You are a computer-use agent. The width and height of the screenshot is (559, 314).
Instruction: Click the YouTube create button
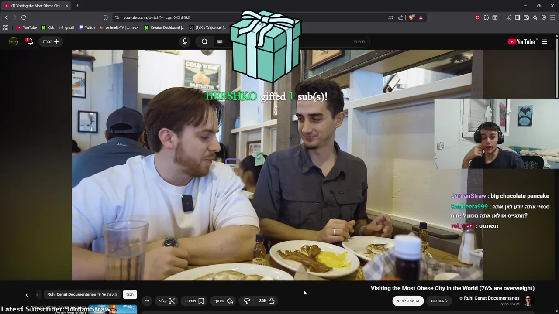click(x=51, y=41)
